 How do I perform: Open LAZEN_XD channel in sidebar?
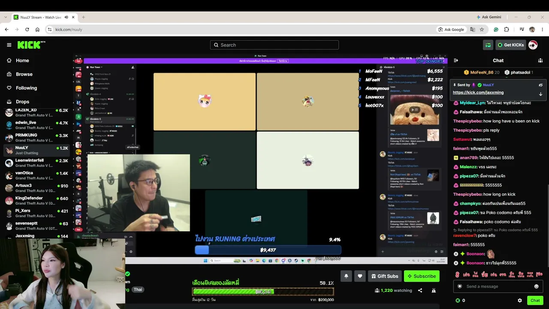click(x=36, y=112)
